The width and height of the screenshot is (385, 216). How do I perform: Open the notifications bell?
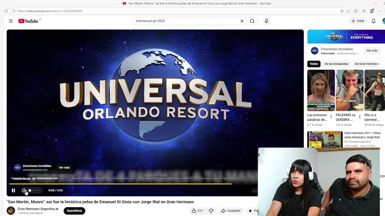tap(373, 21)
